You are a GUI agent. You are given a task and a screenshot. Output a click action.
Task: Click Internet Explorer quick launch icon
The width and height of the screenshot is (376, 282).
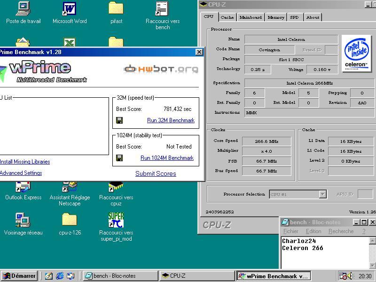60,276
